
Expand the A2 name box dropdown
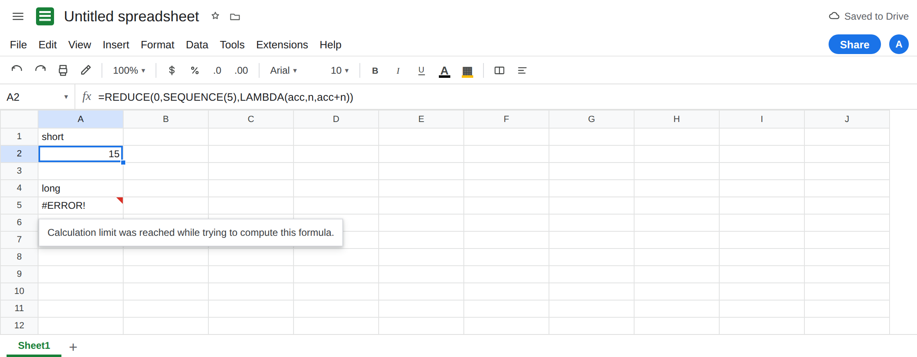[66, 97]
